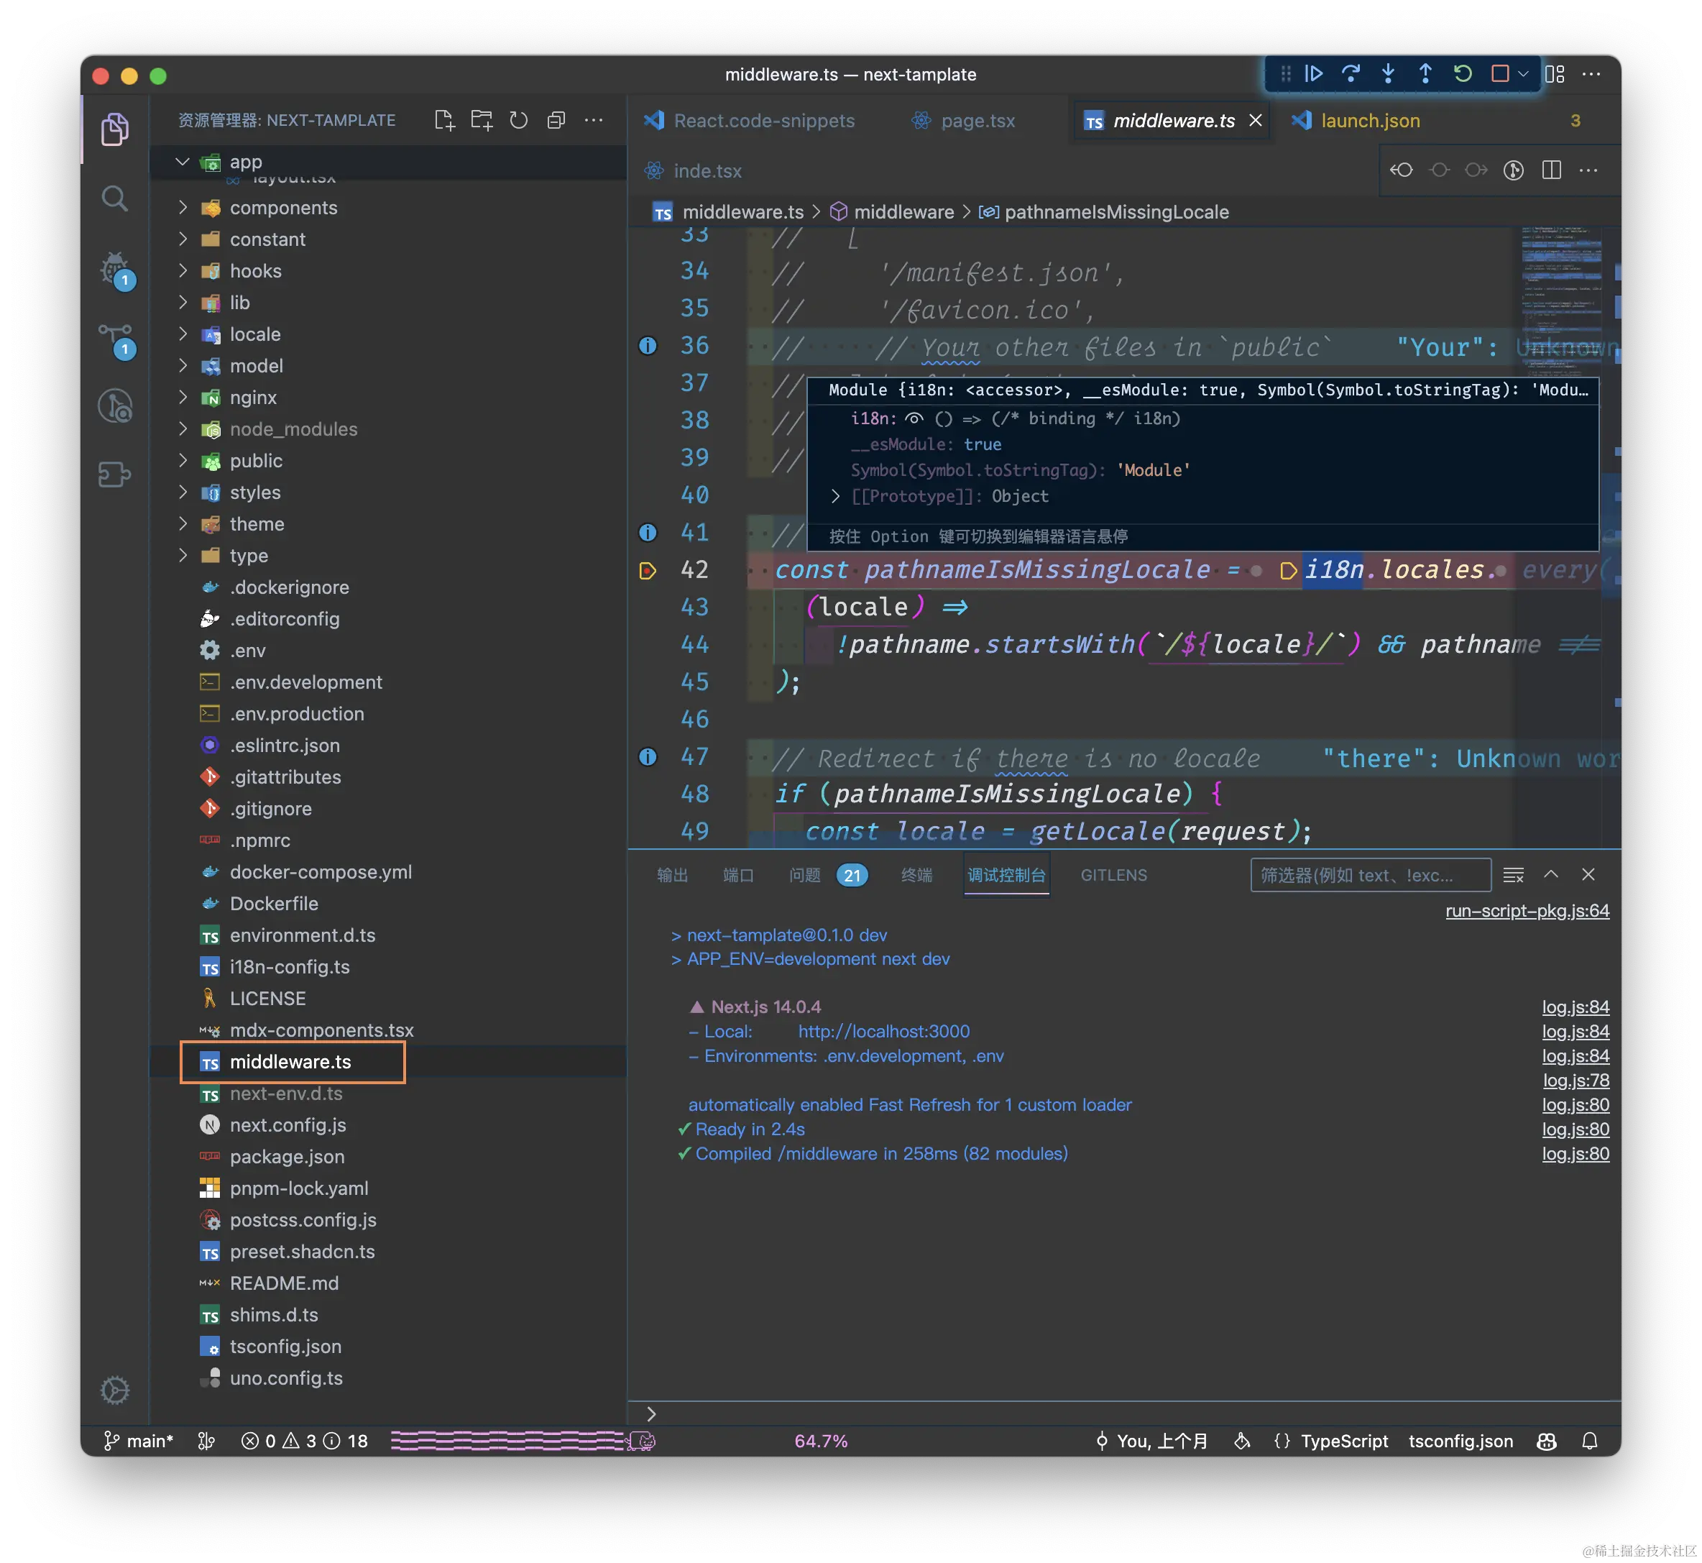Open the Search view in the activity bar
This screenshot has width=1702, height=1563.
[116, 198]
